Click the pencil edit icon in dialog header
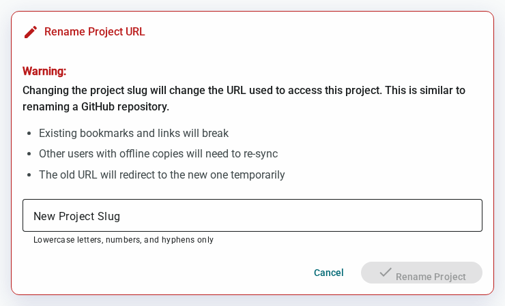Viewport: 505px width, 306px height. 31,32
